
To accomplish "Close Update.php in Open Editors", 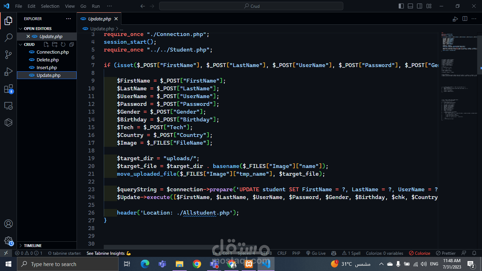I will [x=28, y=36].
